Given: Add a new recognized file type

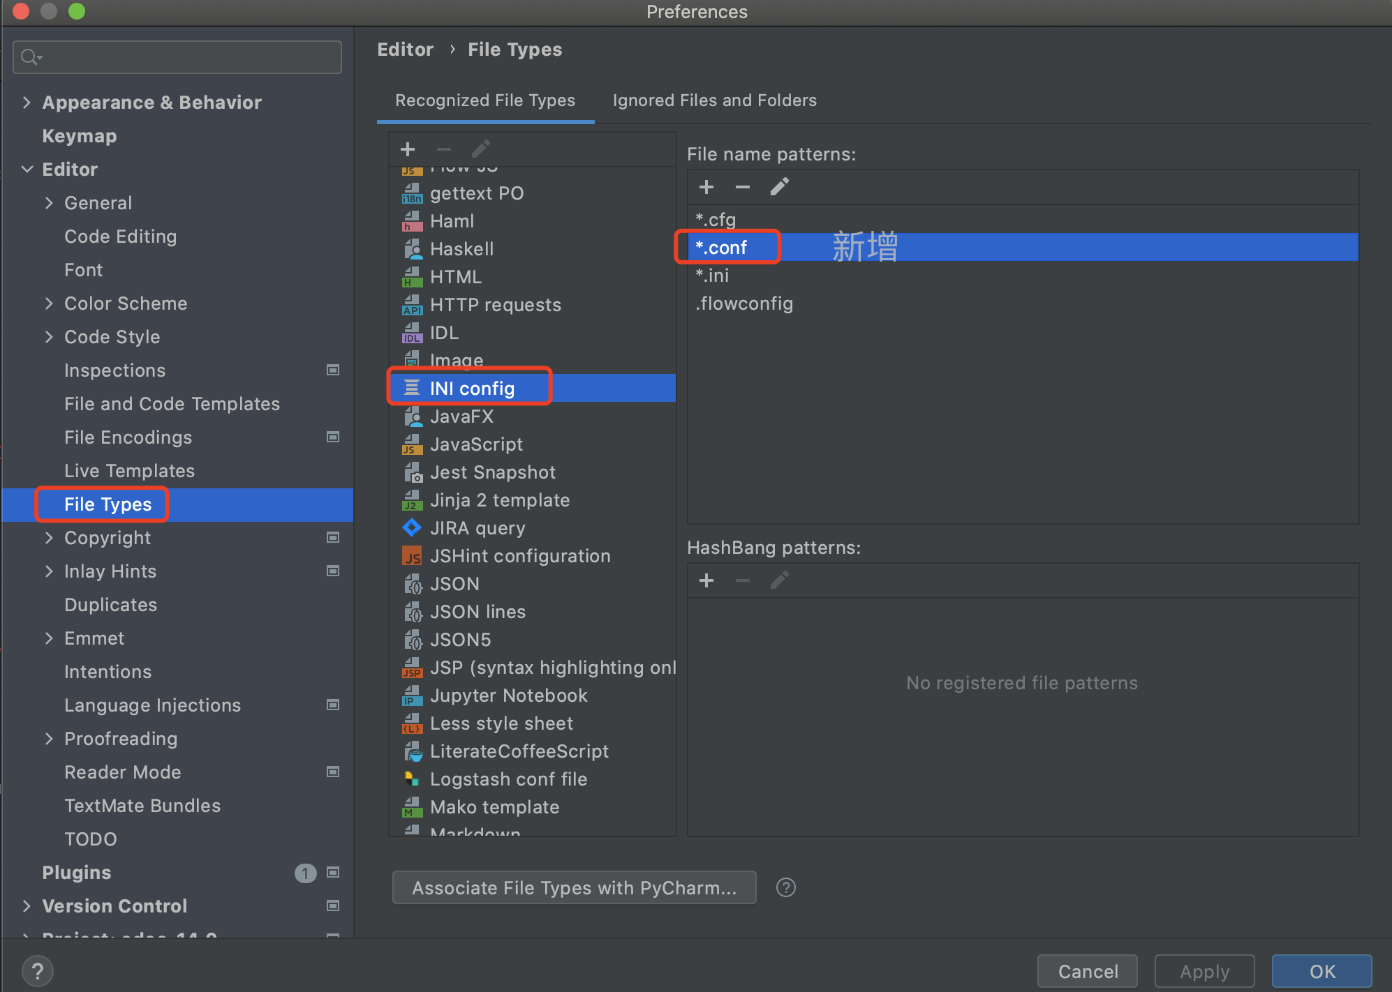Looking at the screenshot, I should click(408, 149).
